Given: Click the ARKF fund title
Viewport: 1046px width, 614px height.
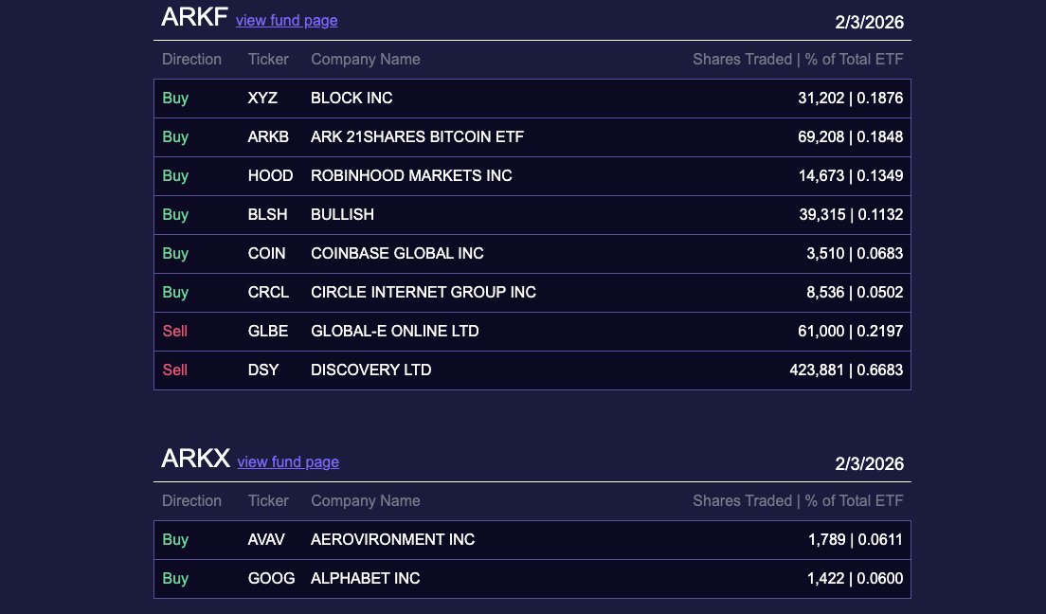Looking at the screenshot, I should tap(194, 17).
